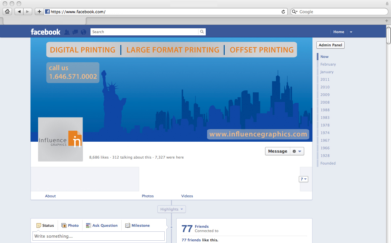The image size is (391, 243).
Task: Open Facebook messages icon
Action: point(75,32)
